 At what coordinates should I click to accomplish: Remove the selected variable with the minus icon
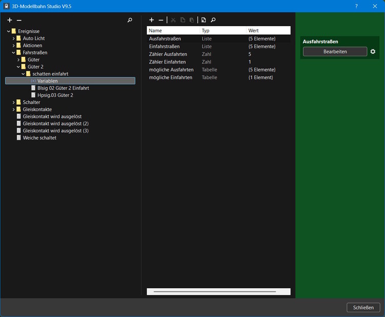tap(161, 20)
